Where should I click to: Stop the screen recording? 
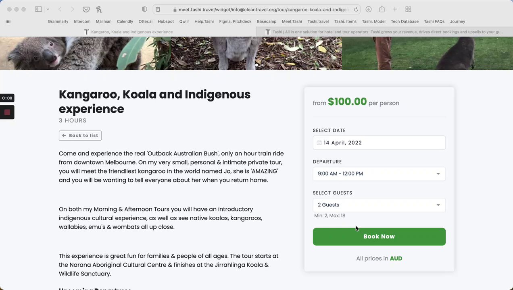[x=7, y=112]
